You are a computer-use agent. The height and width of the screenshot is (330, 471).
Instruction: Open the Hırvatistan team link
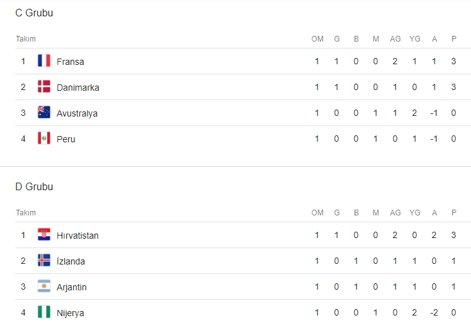point(77,236)
